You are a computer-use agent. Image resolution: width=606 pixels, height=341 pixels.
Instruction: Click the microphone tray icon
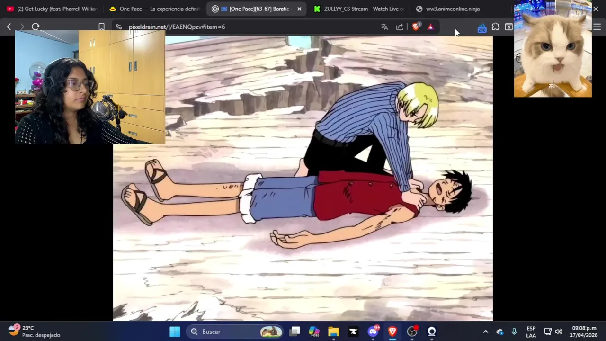(514, 332)
